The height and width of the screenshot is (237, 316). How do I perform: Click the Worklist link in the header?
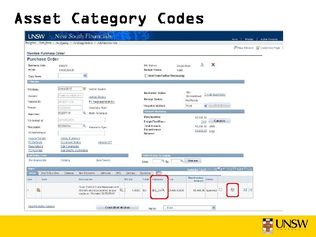click(249, 39)
